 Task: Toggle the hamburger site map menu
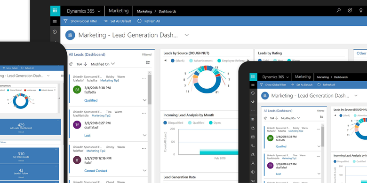tap(55, 21)
